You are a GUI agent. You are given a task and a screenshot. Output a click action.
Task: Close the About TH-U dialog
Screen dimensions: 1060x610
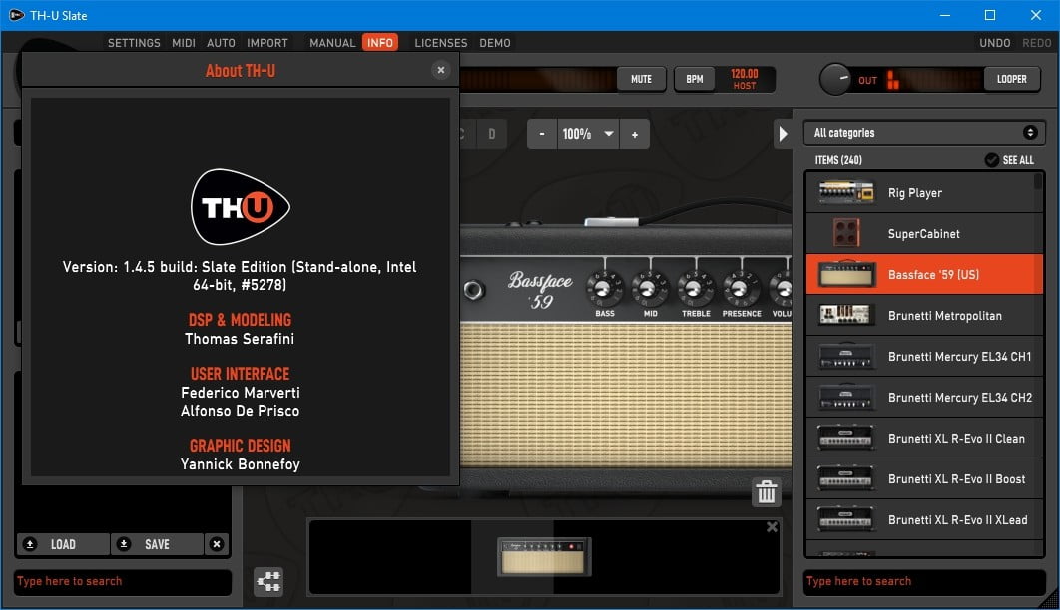(x=441, y=70)
